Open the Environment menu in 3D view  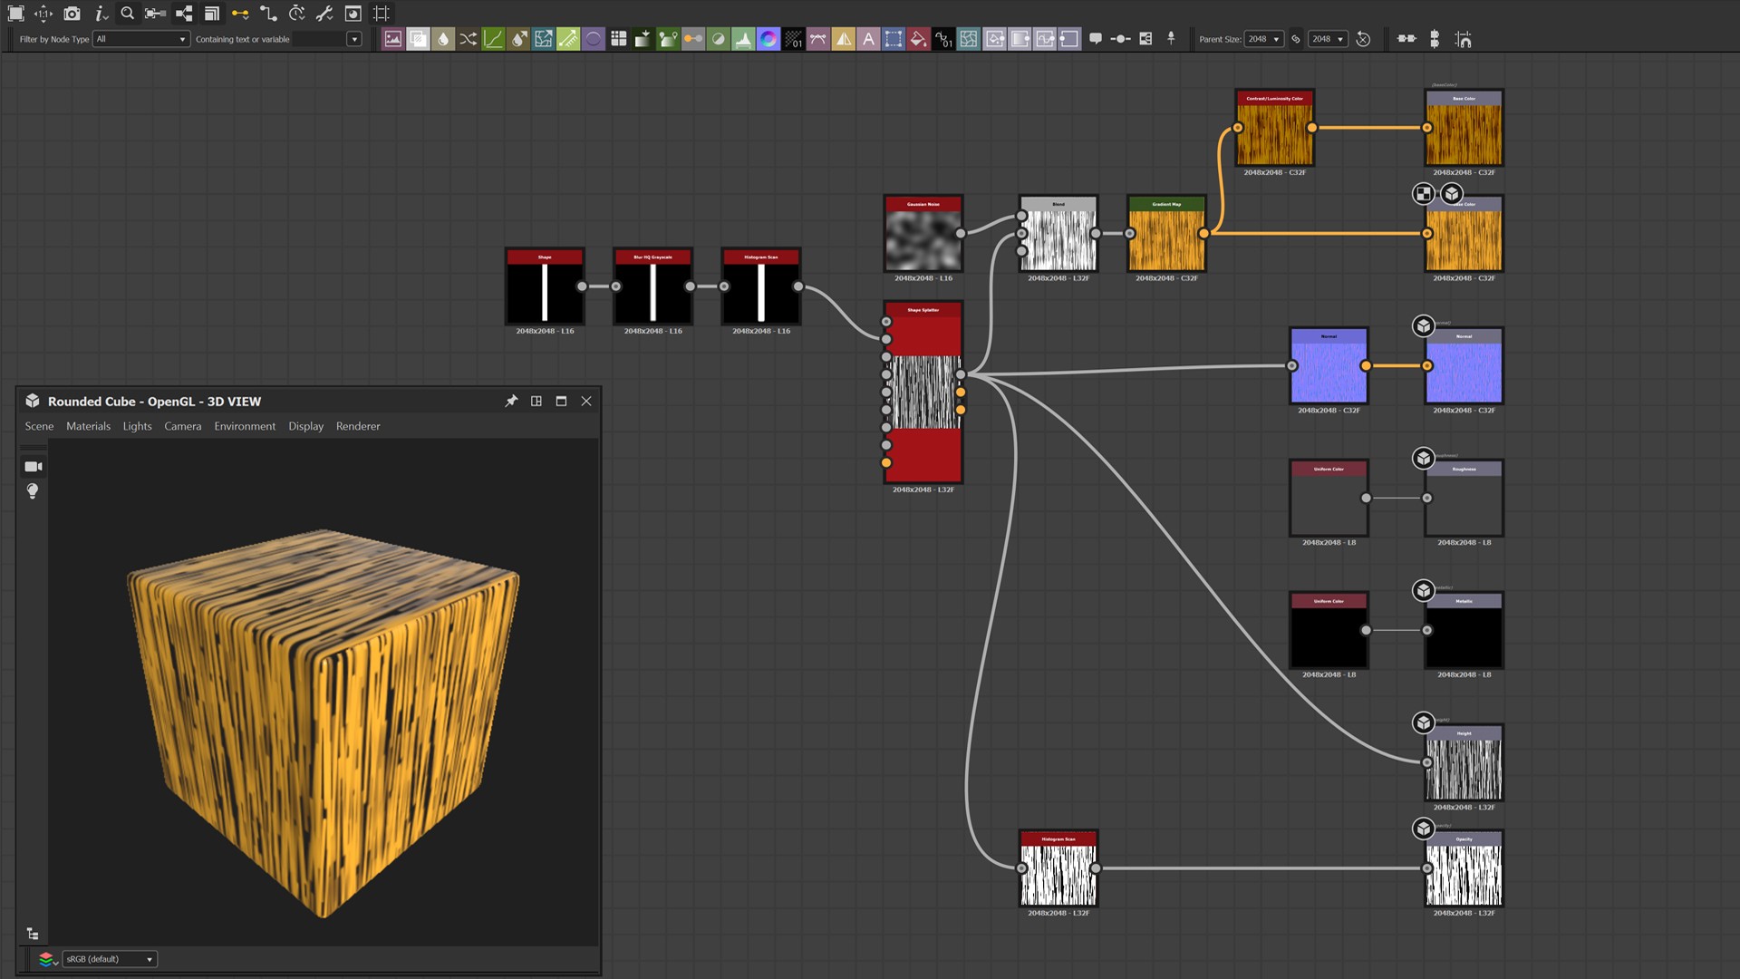click(245, 426)
